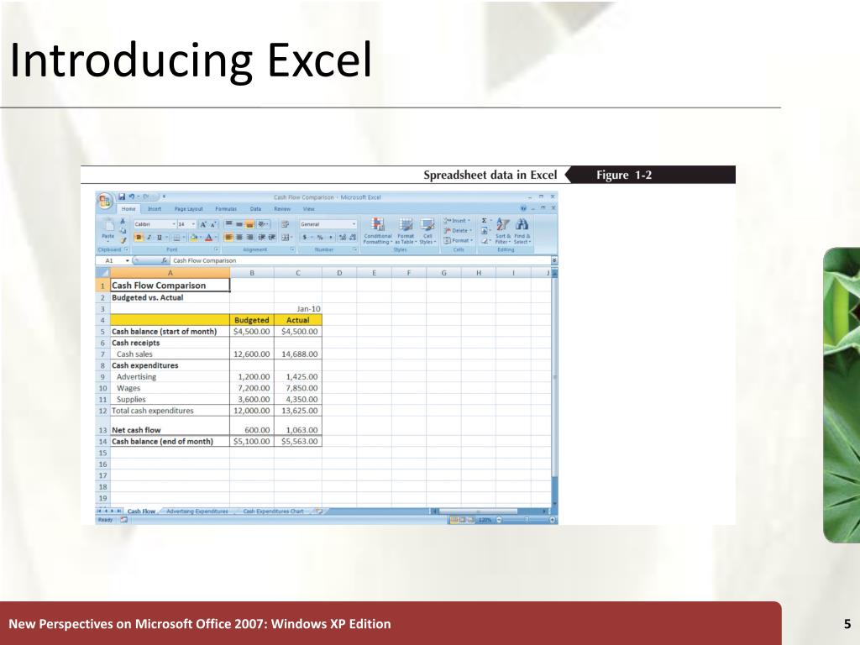
Task: Decrease cell indent
Action: 262,238
